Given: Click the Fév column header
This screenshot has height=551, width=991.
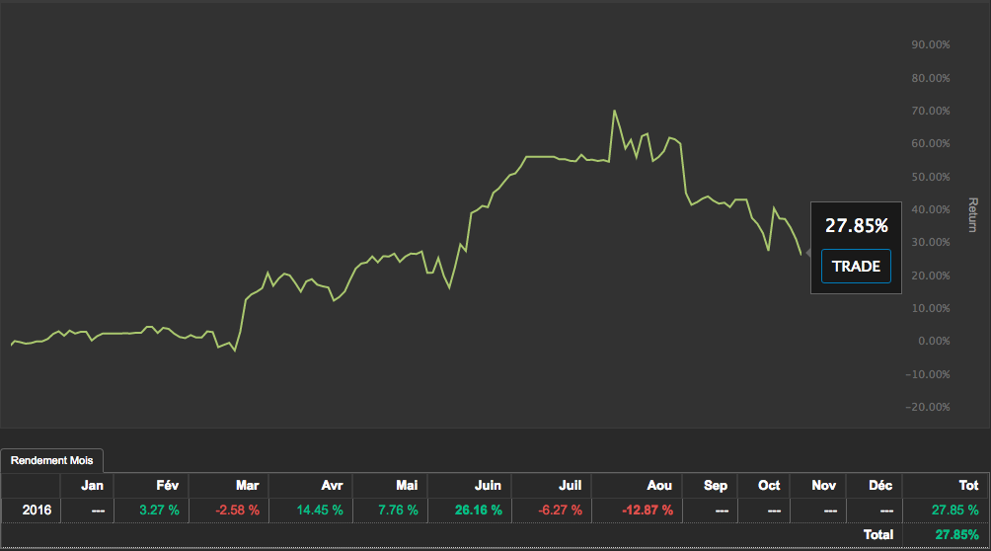Looking at the screenshot, I should [x=164, y=485].
